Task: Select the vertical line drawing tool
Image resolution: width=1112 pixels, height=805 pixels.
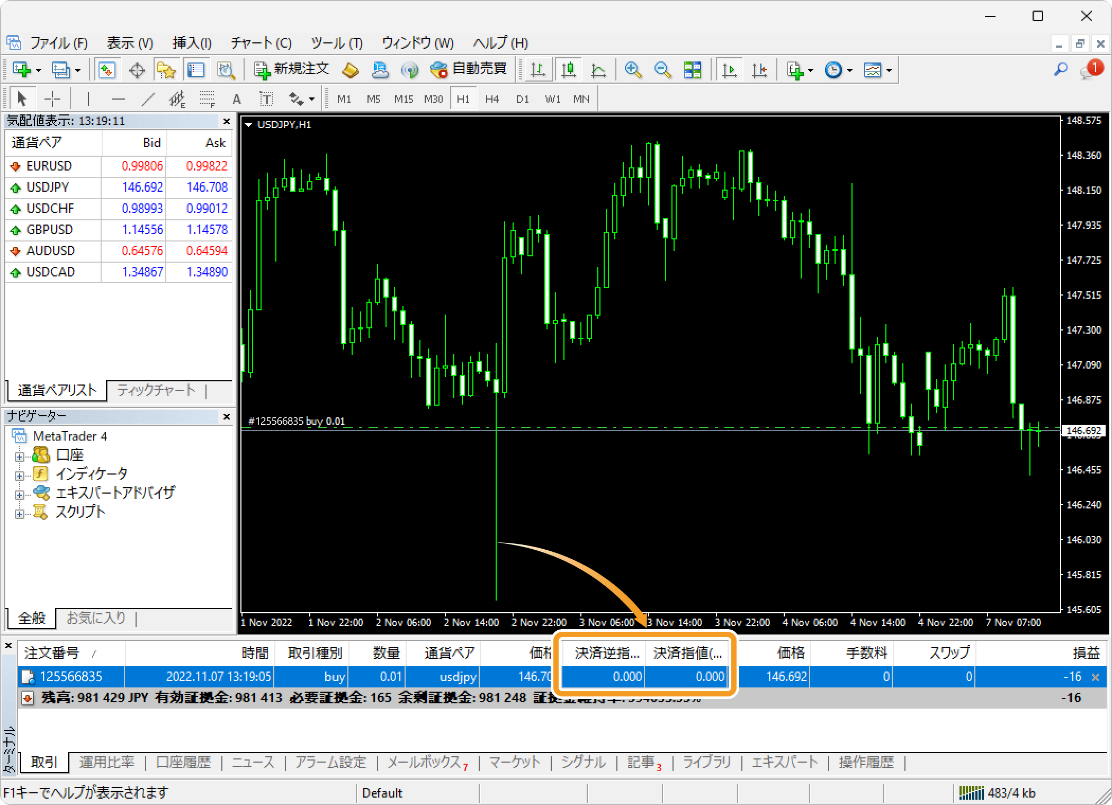Action: click(x=88, y=99)
